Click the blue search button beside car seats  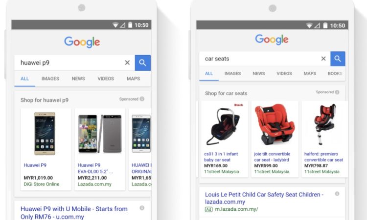pos(338,59)
